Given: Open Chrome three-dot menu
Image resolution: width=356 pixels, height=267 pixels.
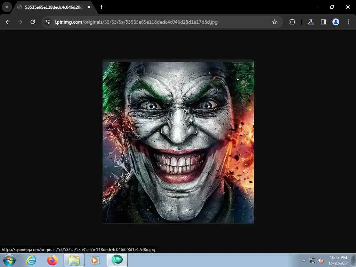Looking at the screenshot, I should tap(348, 22).
